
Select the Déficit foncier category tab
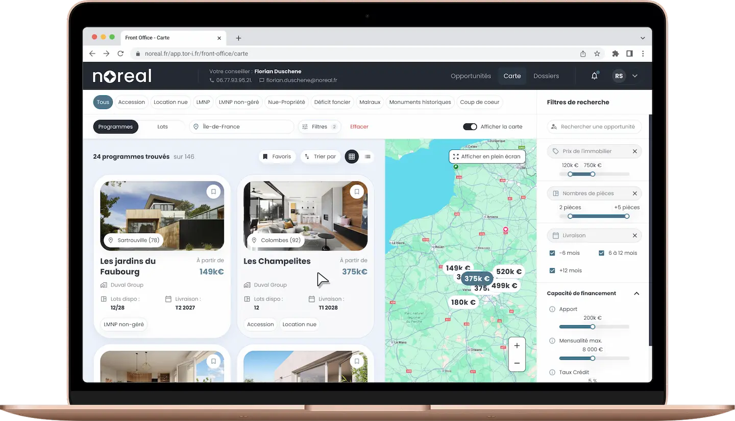[332, 102]
